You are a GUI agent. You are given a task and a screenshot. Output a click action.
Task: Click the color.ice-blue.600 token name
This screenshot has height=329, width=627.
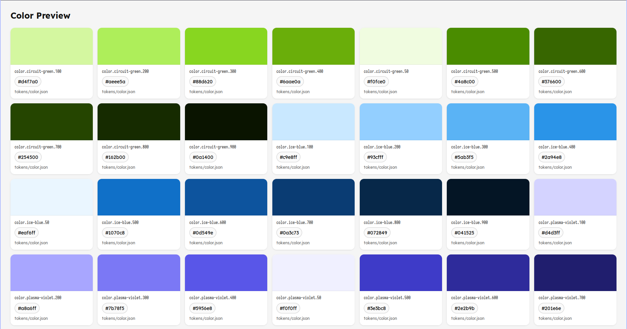coord(208,223)
